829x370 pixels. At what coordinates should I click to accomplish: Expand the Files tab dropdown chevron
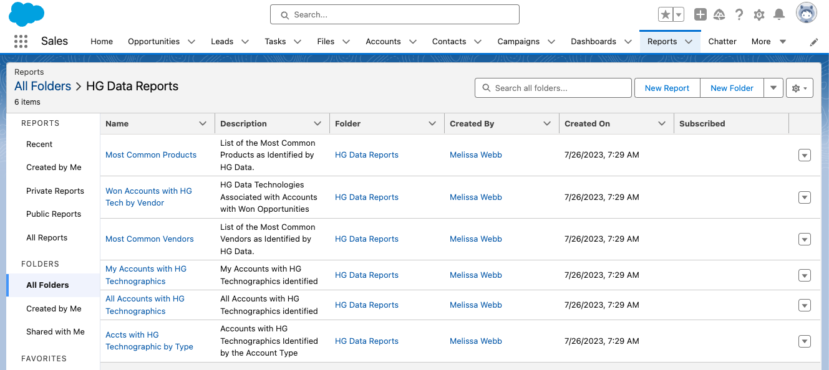click(x=346, y=42)
